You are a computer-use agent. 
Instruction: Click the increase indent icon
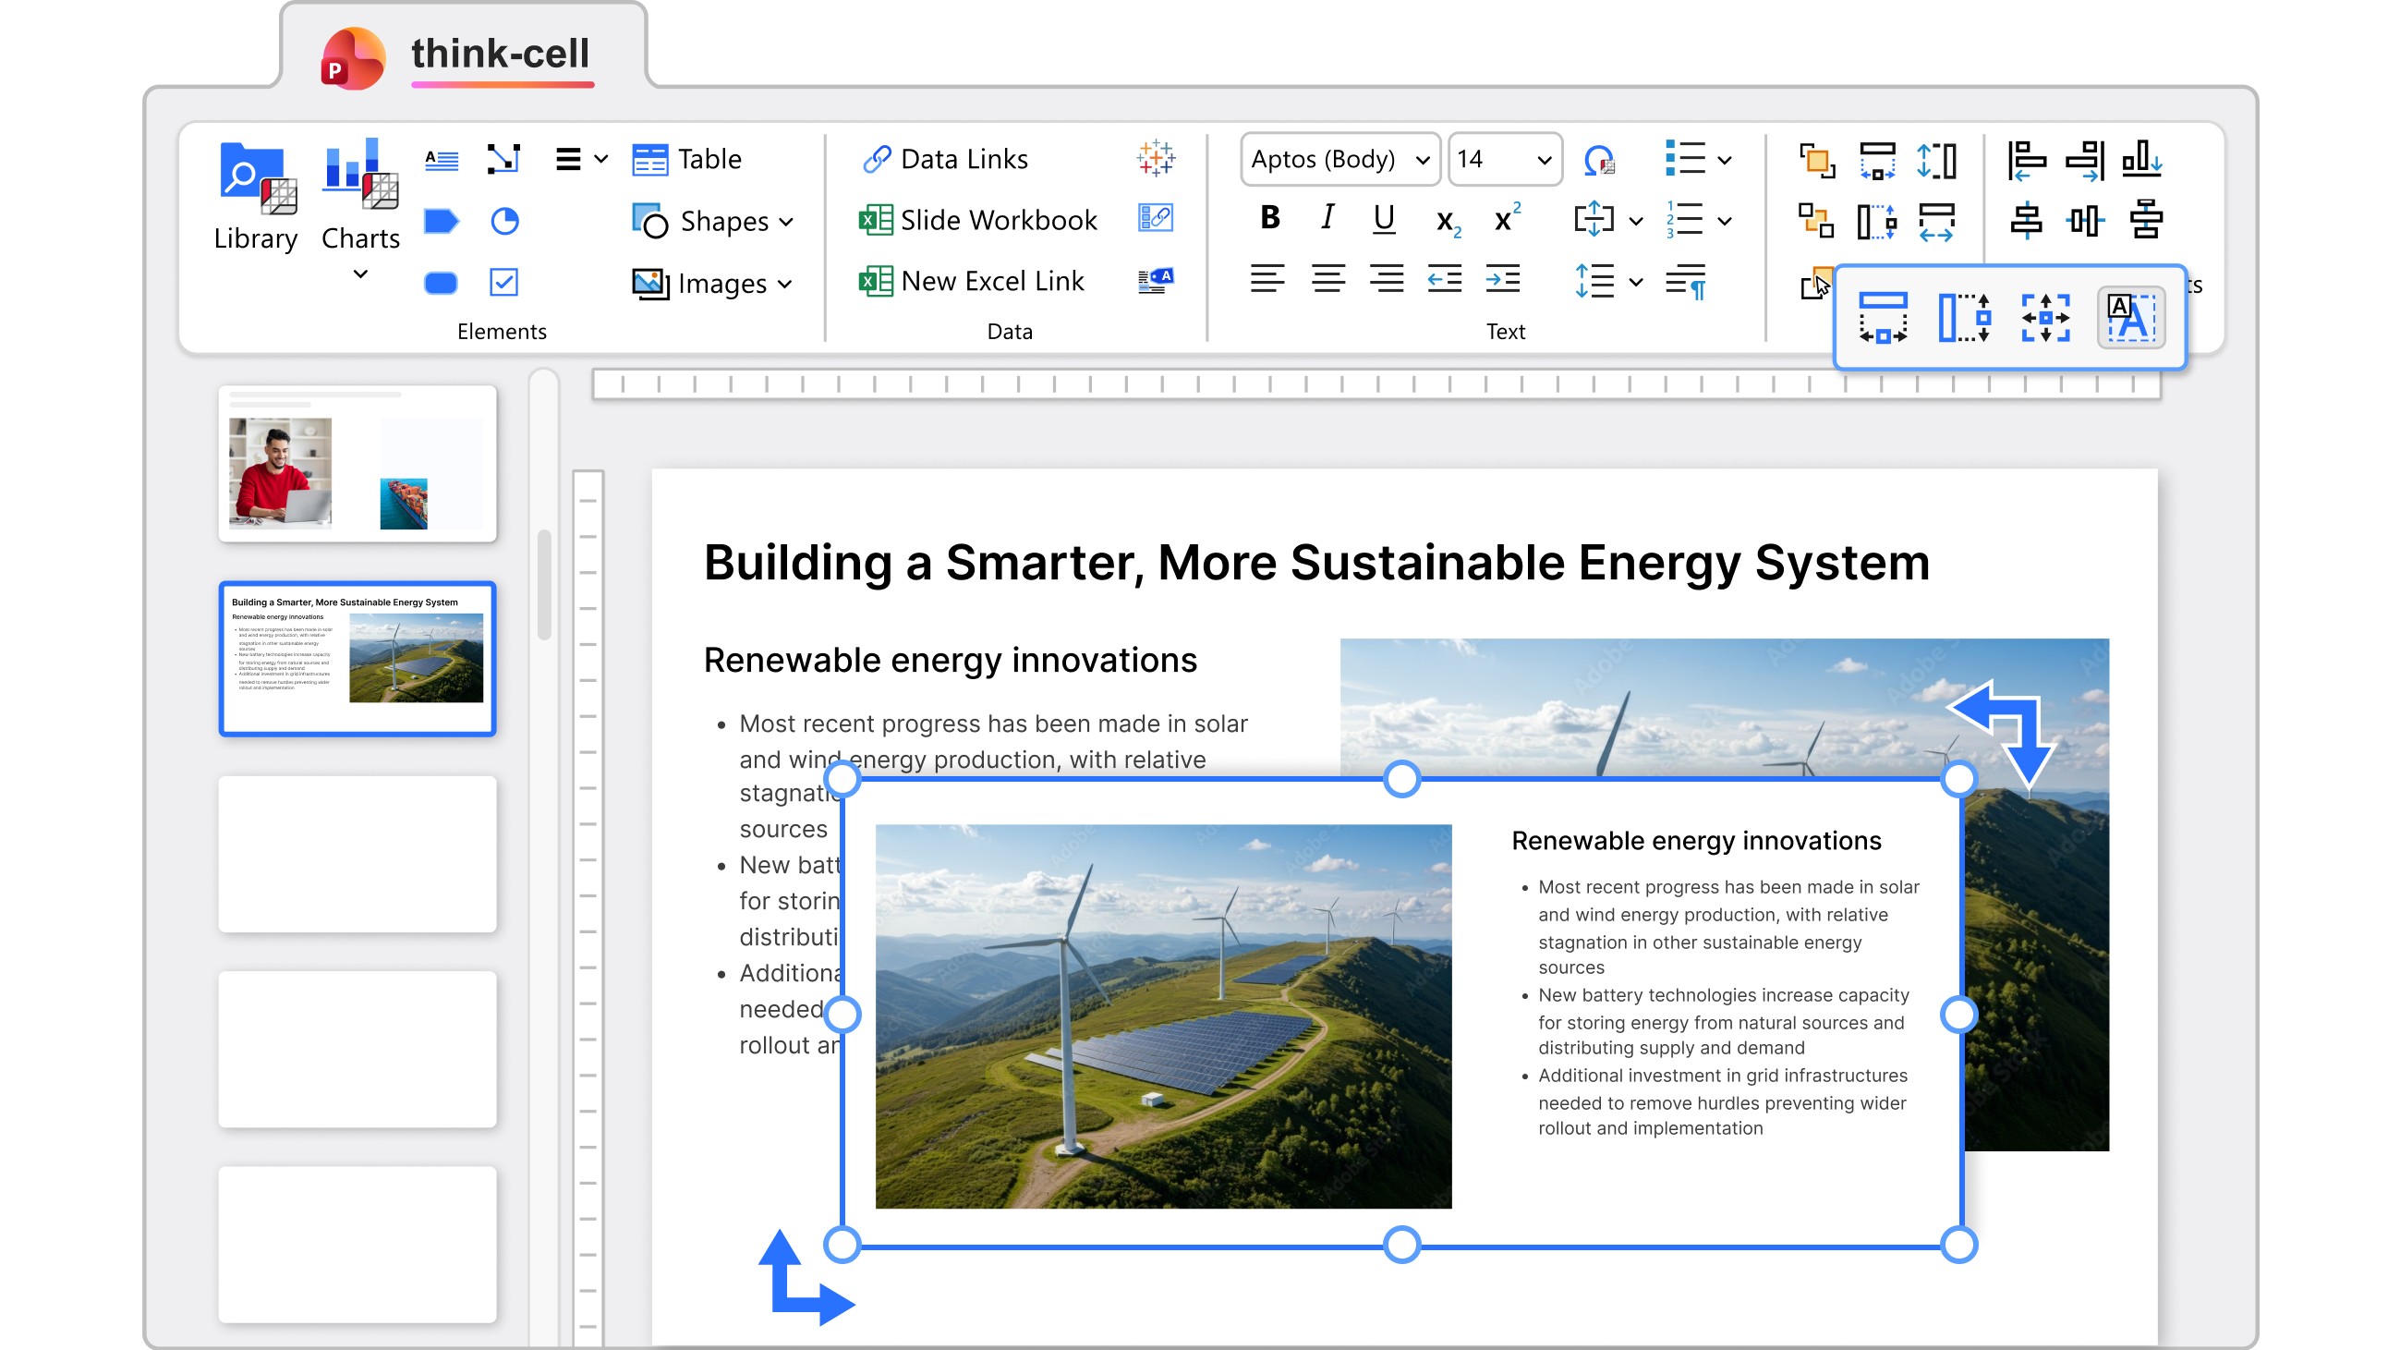point(1503,278)
